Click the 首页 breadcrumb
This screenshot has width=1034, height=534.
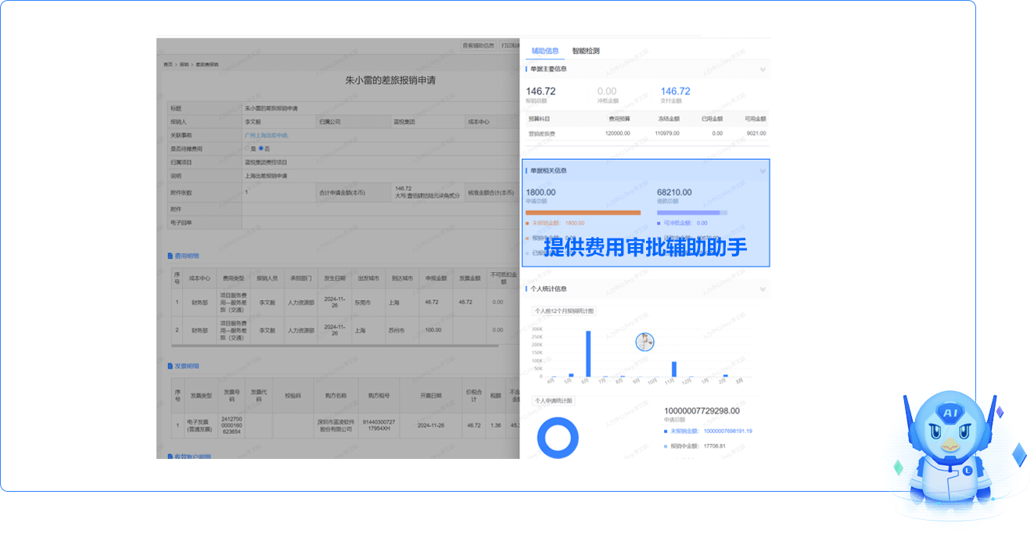pos(167,64)
